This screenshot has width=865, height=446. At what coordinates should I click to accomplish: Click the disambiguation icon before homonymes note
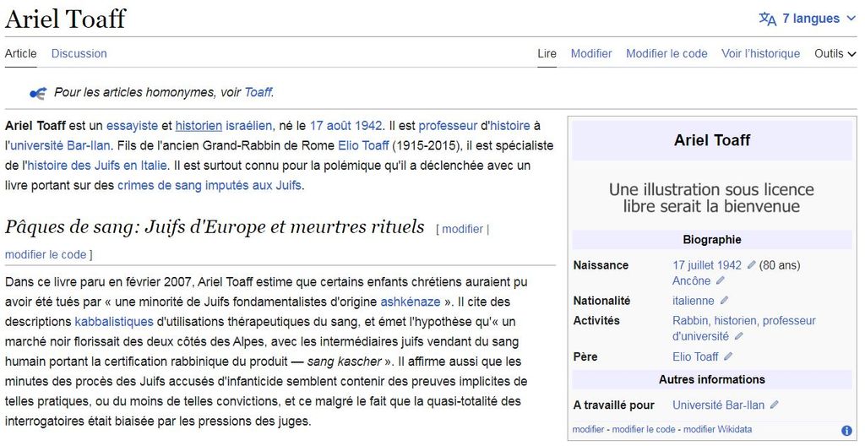coord(38,93)
